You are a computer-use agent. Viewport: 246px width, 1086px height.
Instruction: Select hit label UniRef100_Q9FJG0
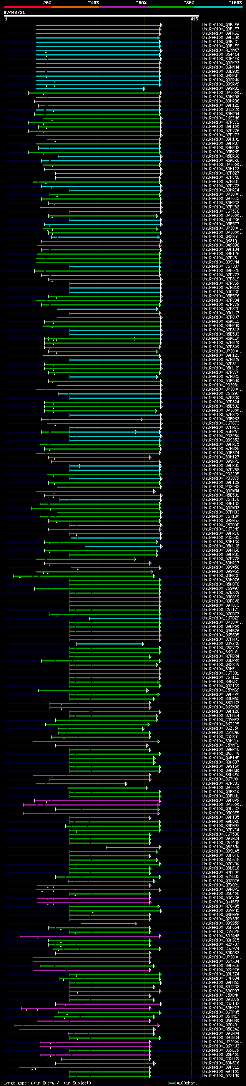coord(221,37)
